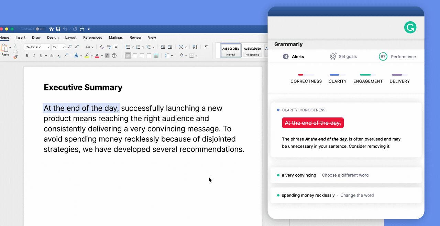Screen dimensions: 440x226
Task: Click the underline icon
Action: point(41,55)
